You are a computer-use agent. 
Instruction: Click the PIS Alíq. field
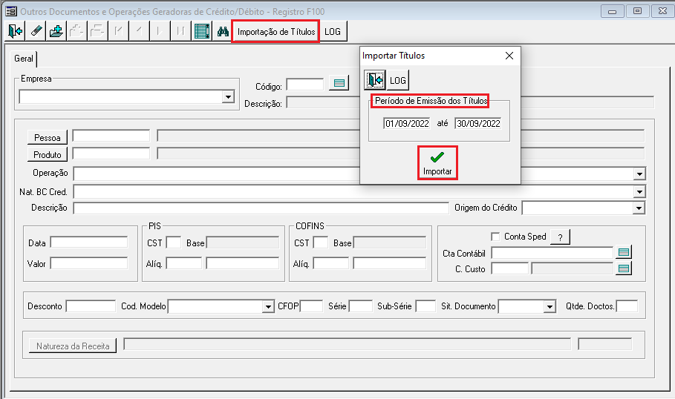184,263
